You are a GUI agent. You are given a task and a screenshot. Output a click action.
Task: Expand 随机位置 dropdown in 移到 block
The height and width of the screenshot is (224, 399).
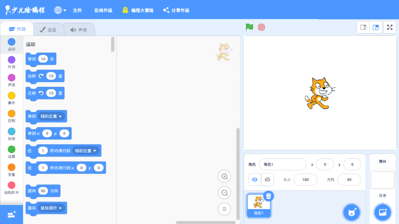[51, 116]
